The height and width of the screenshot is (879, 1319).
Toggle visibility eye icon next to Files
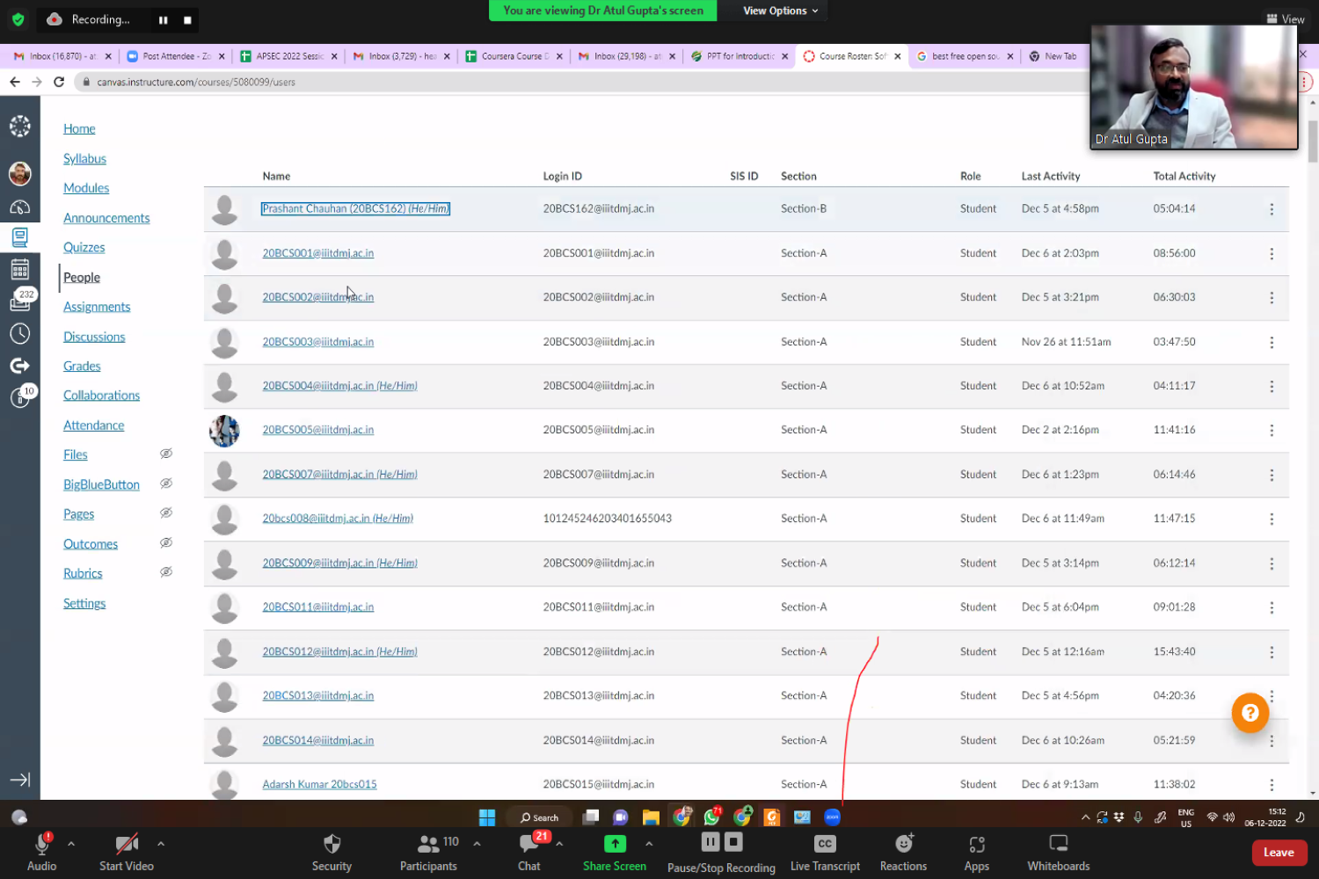[x=165, y=454]
